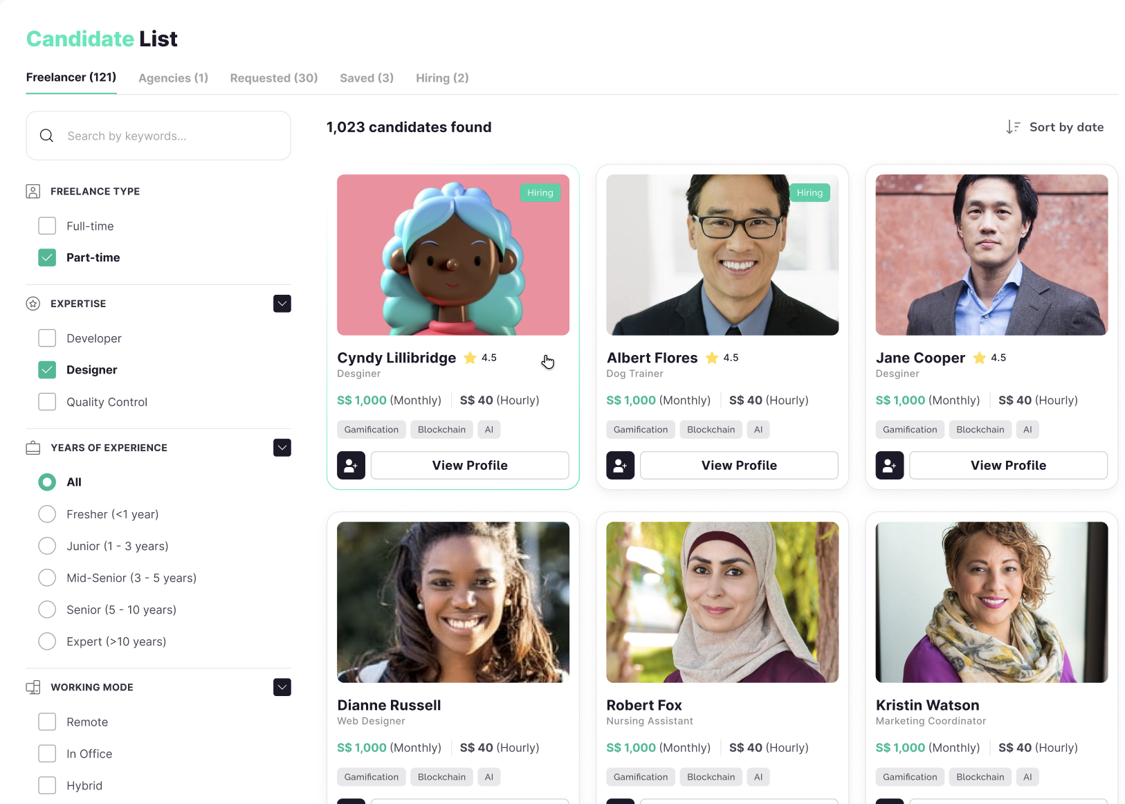Click add-user icon on Jane Cooper card
The width and height of the screenshot is (1125, 804).
pos(889,465)
